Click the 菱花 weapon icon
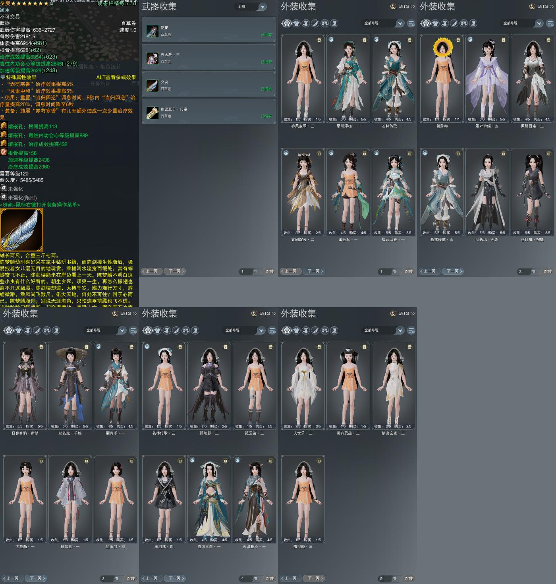The image size is (556, 584). tap(153, 31)
